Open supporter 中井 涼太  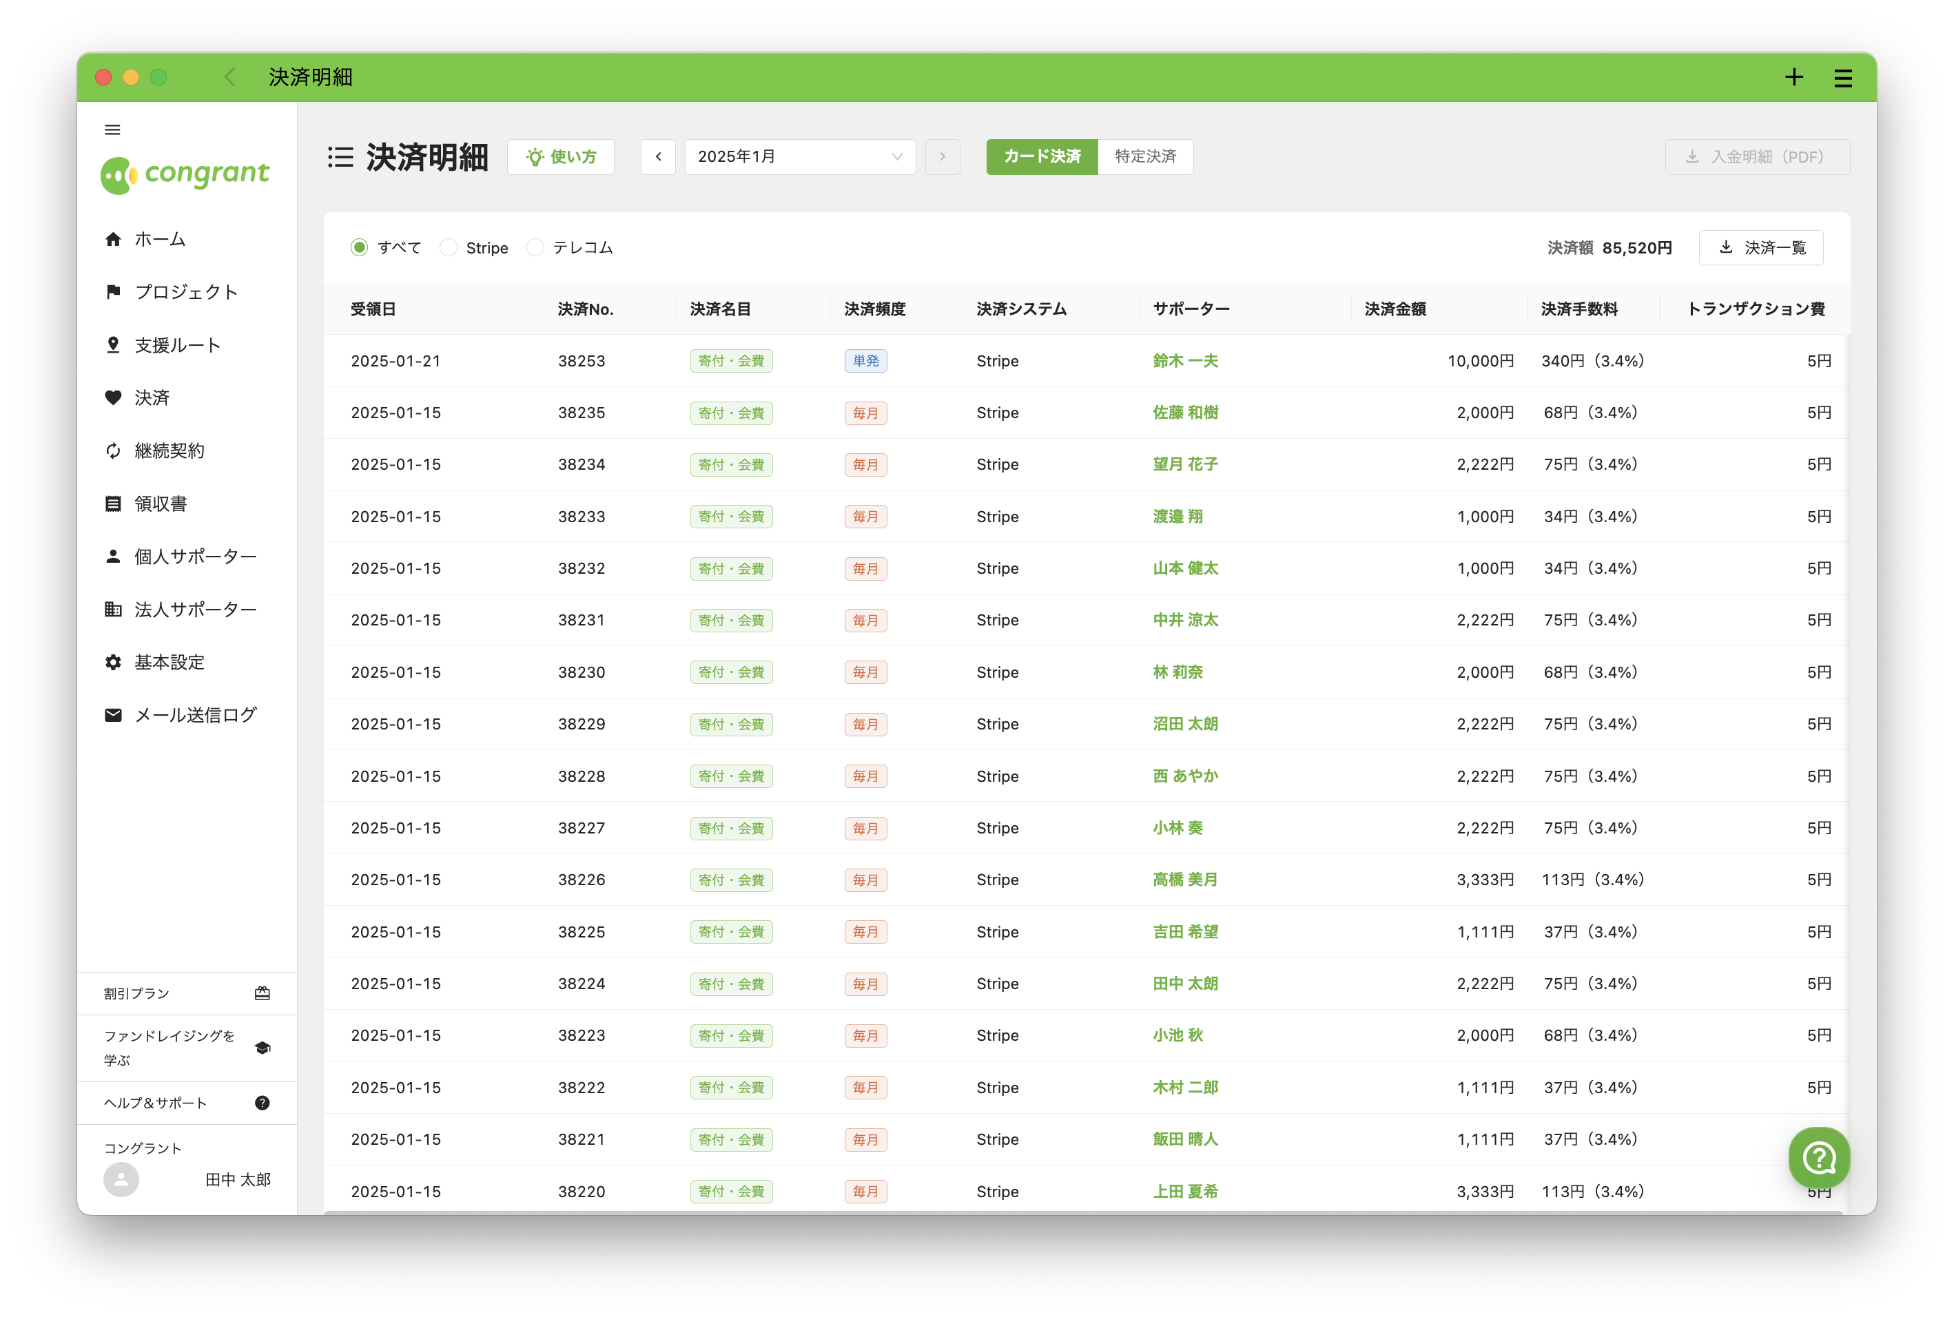[1185, 621]
